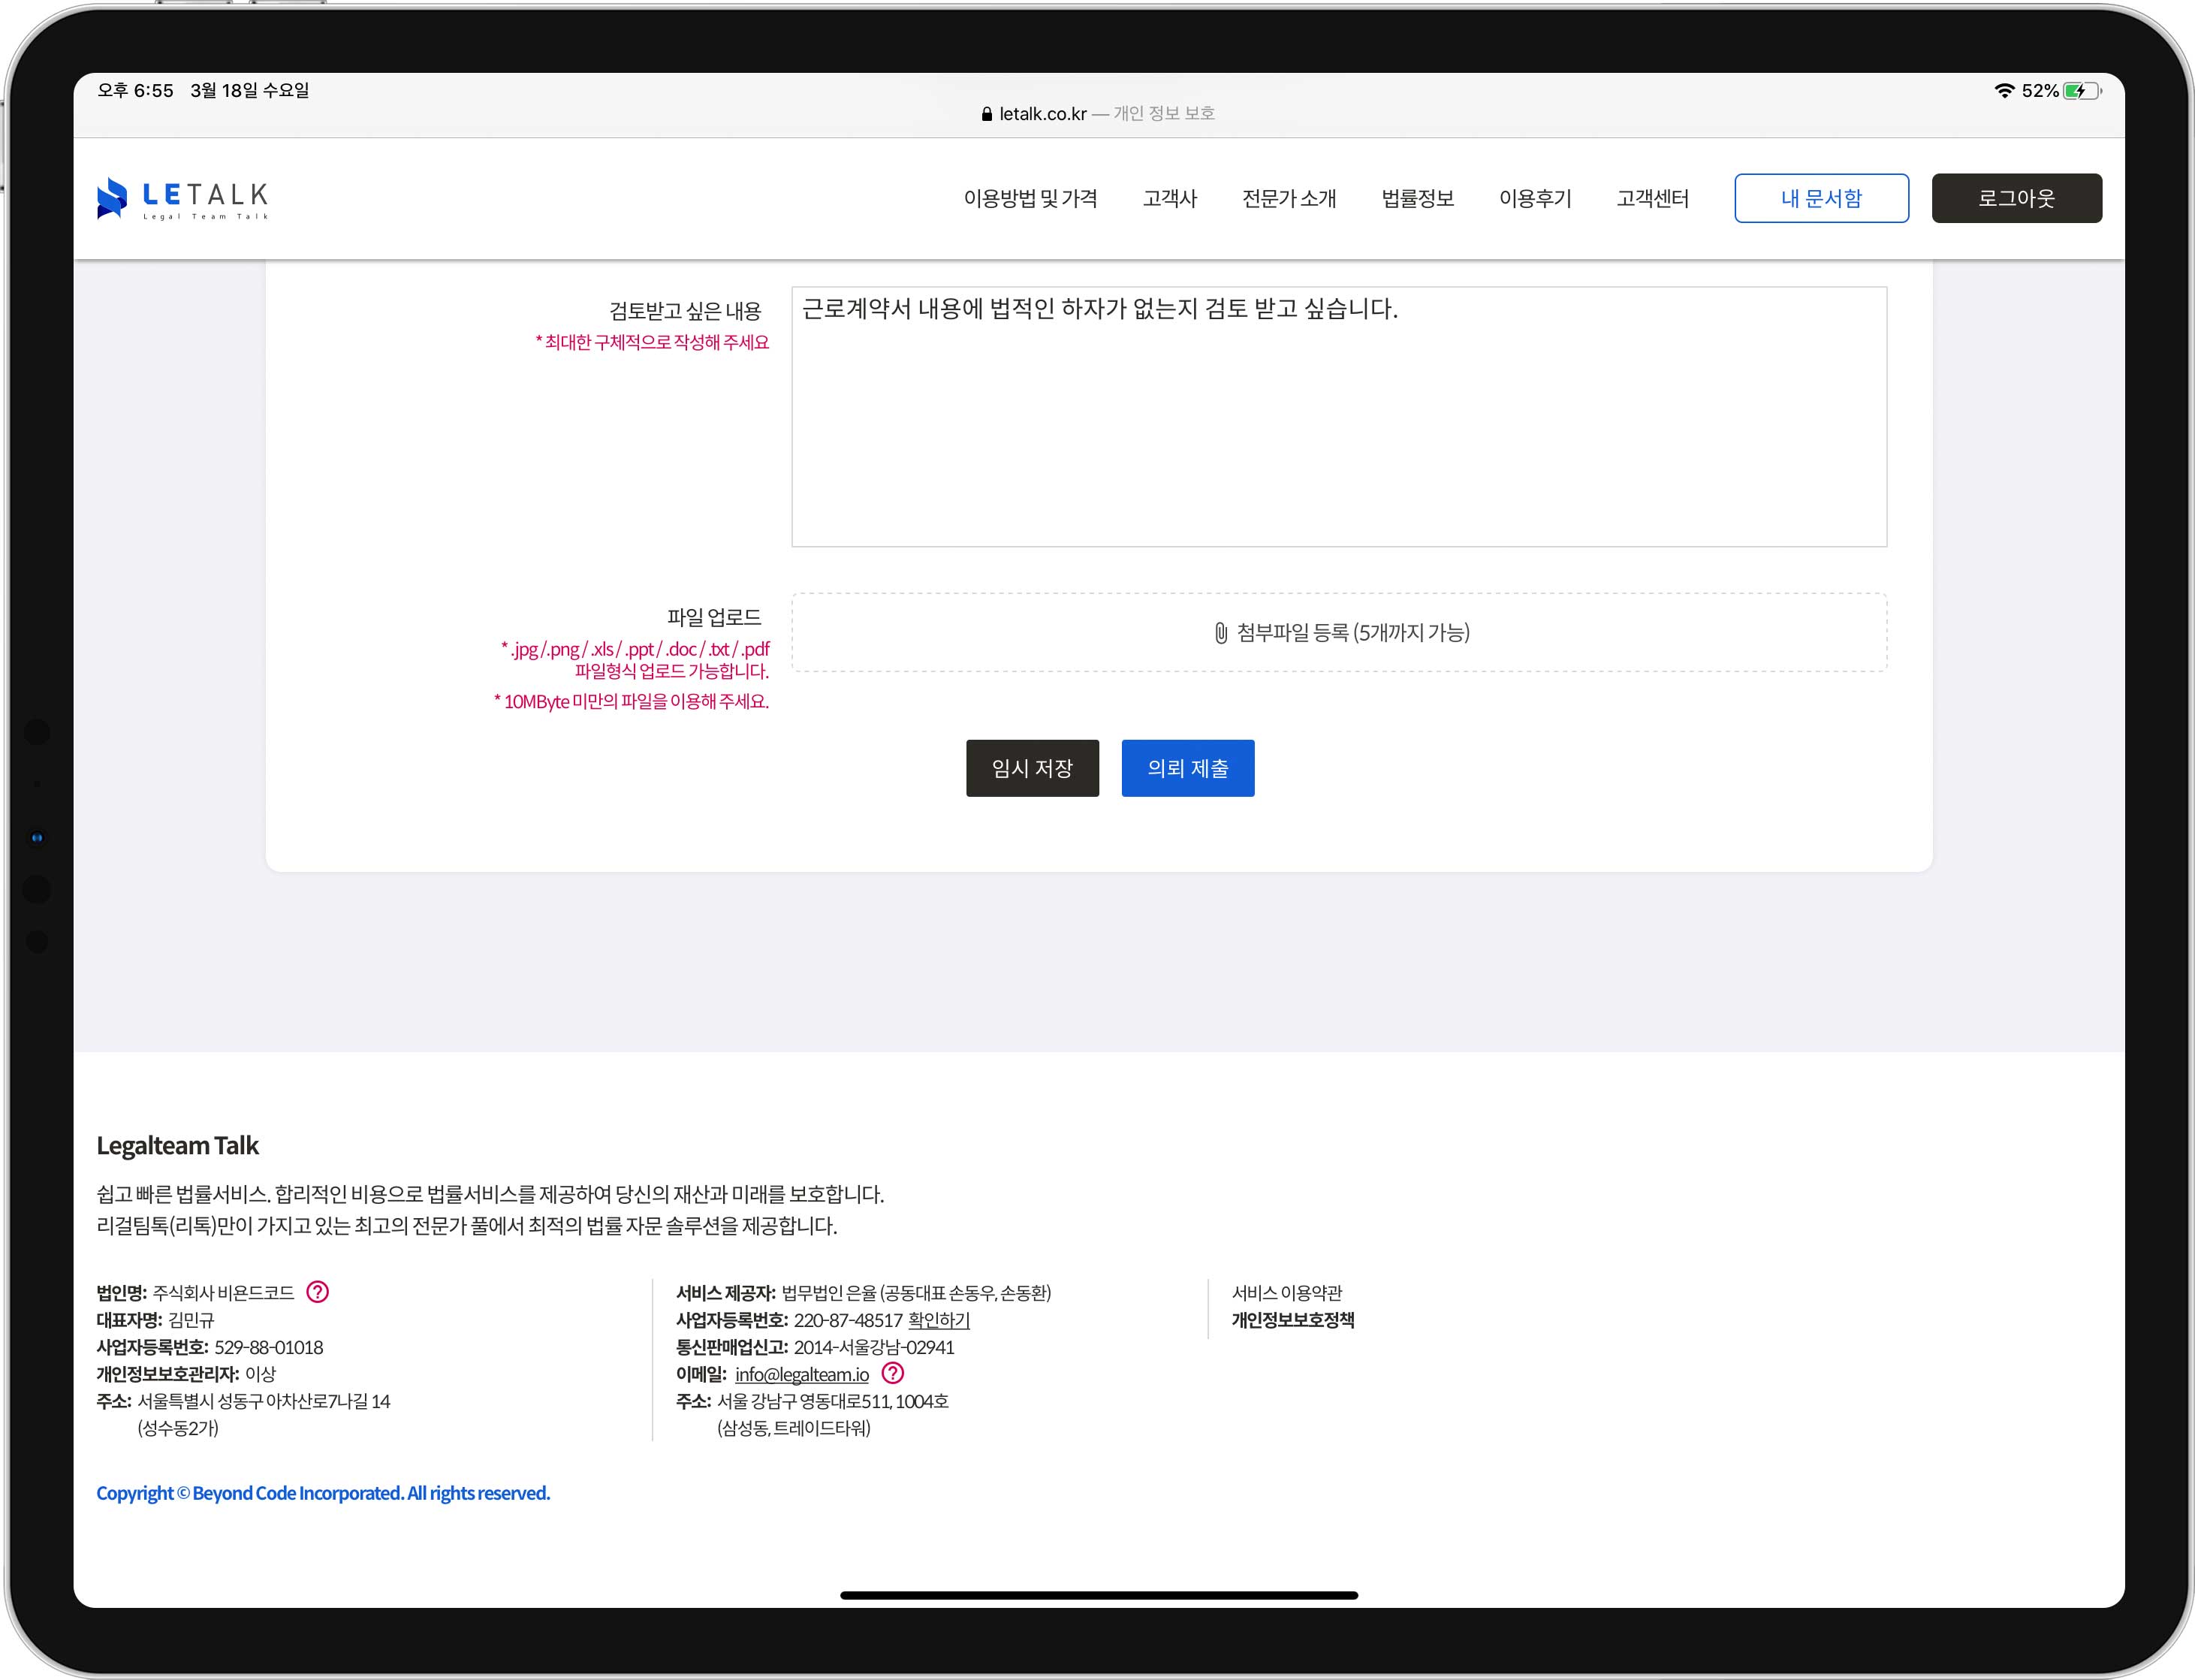The width and height of the screenshot is (2195, 1680).
Task: Tap the lock icon in address bar
Action: coord(987,114)
